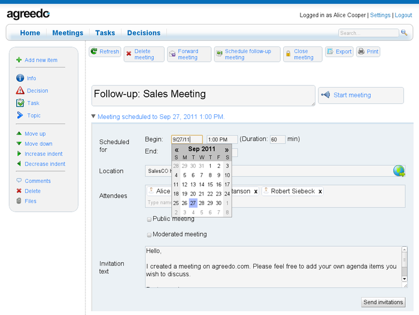
Task: Enable the Public meeting checkbox
Action: coord(149,219)
